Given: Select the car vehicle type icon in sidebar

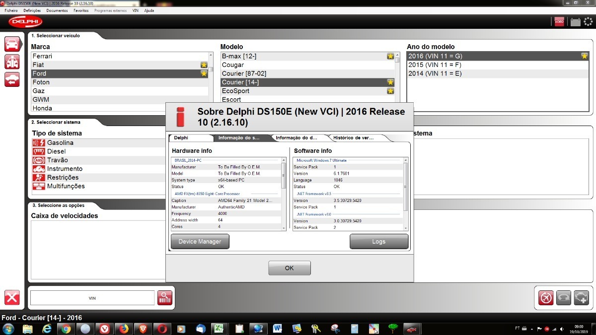Looking at the screenshot, I should [x=12, y=44].
